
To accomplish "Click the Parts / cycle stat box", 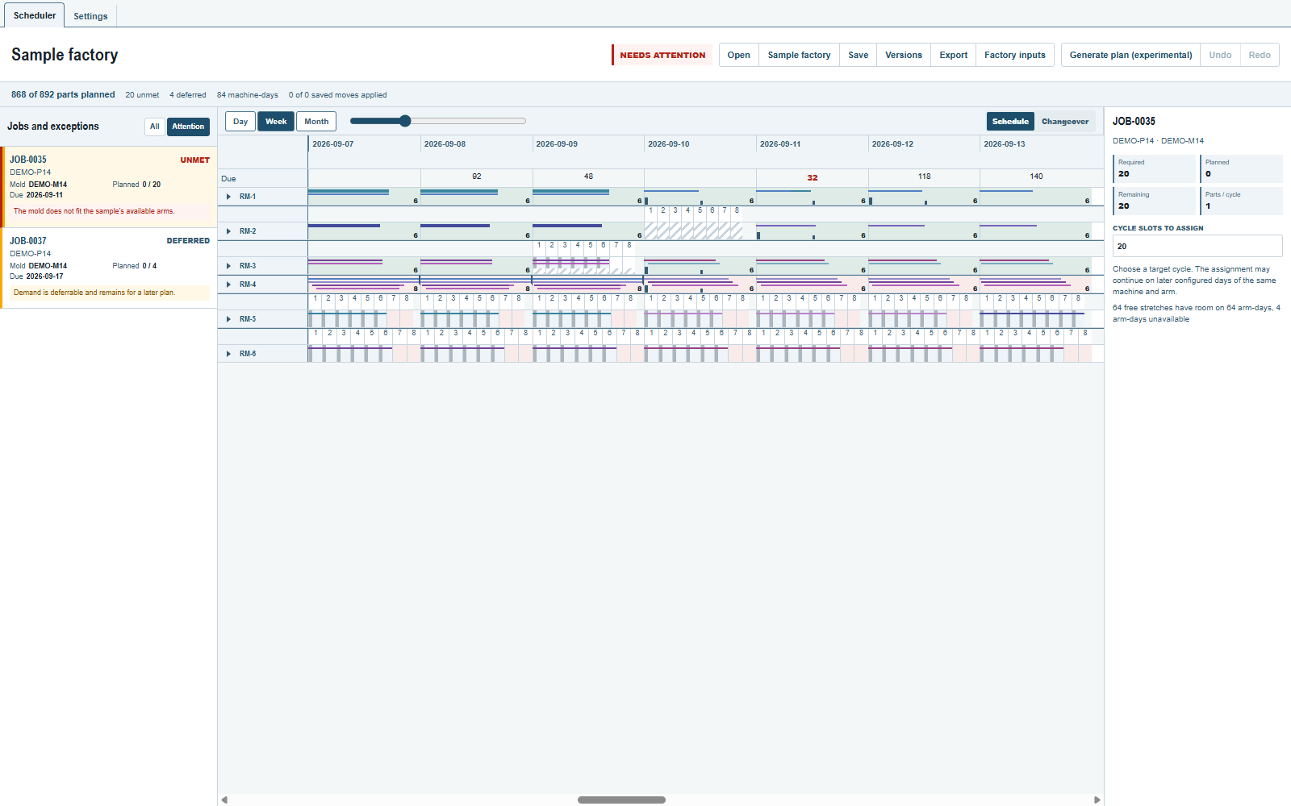I will point(1241,201).
